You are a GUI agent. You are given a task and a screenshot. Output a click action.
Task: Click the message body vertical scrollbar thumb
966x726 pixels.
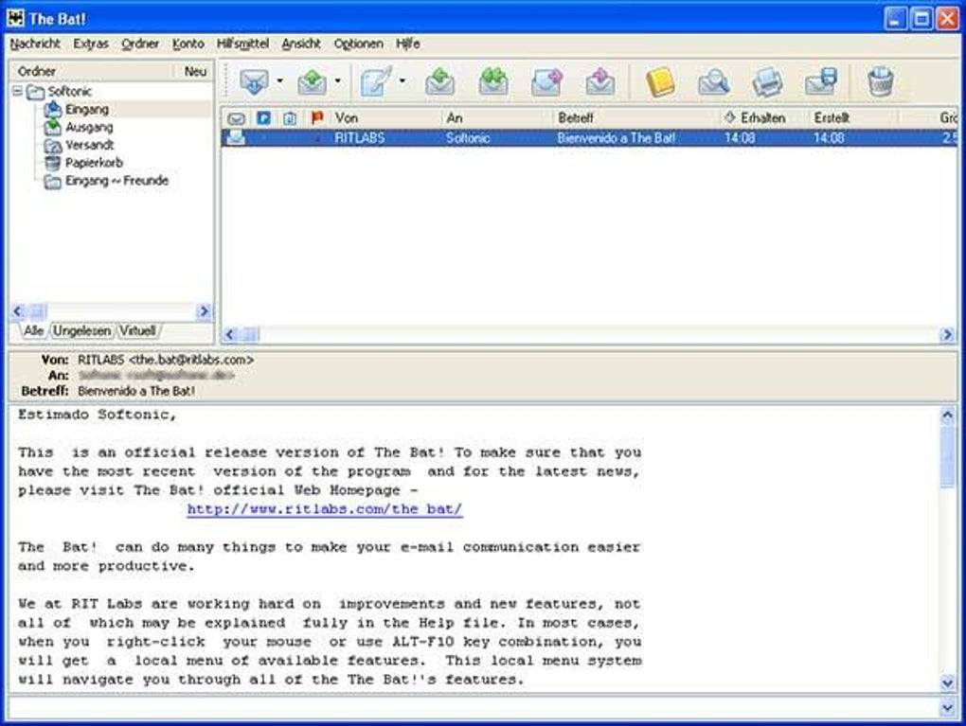[947, 456]
